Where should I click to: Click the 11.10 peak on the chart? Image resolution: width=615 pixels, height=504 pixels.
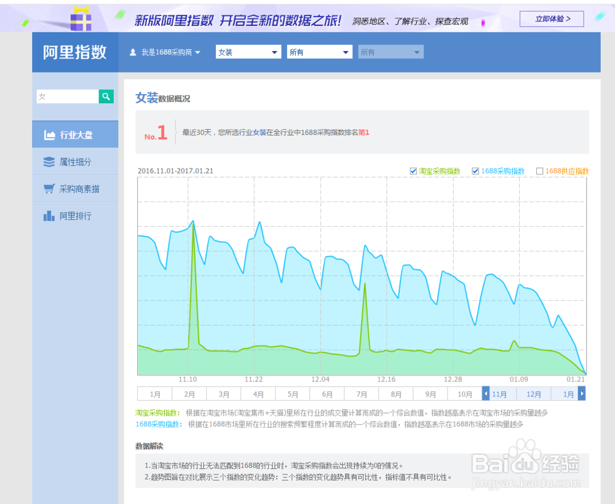pyautogui.click(x=193, y=222)
